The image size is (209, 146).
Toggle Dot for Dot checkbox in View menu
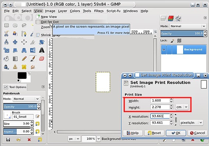pos(38,22)
